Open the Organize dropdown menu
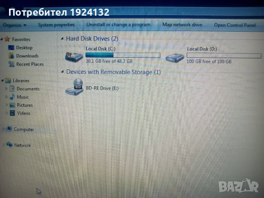The width and height of the screenshot is (264, 198). tap(15, 25)
